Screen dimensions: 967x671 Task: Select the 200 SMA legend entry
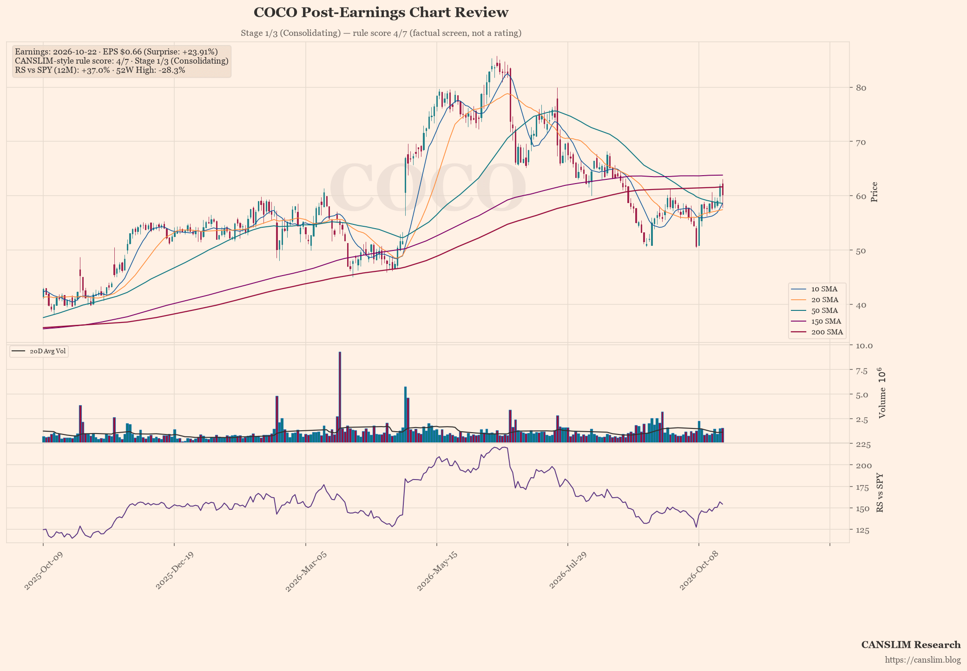pos(817,332)
